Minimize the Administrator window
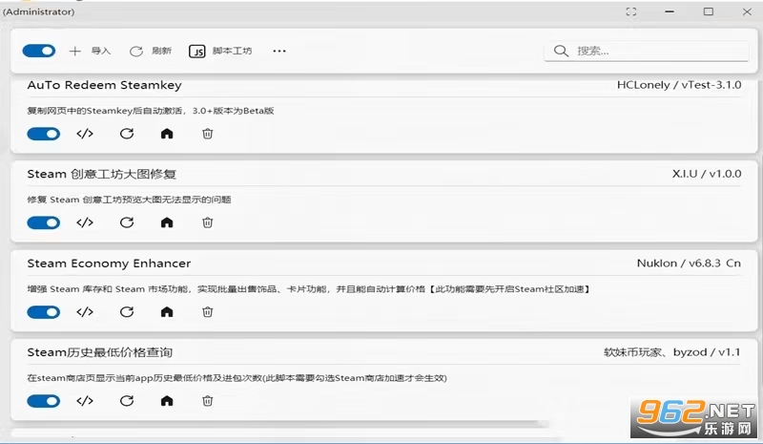 (670, 11)
